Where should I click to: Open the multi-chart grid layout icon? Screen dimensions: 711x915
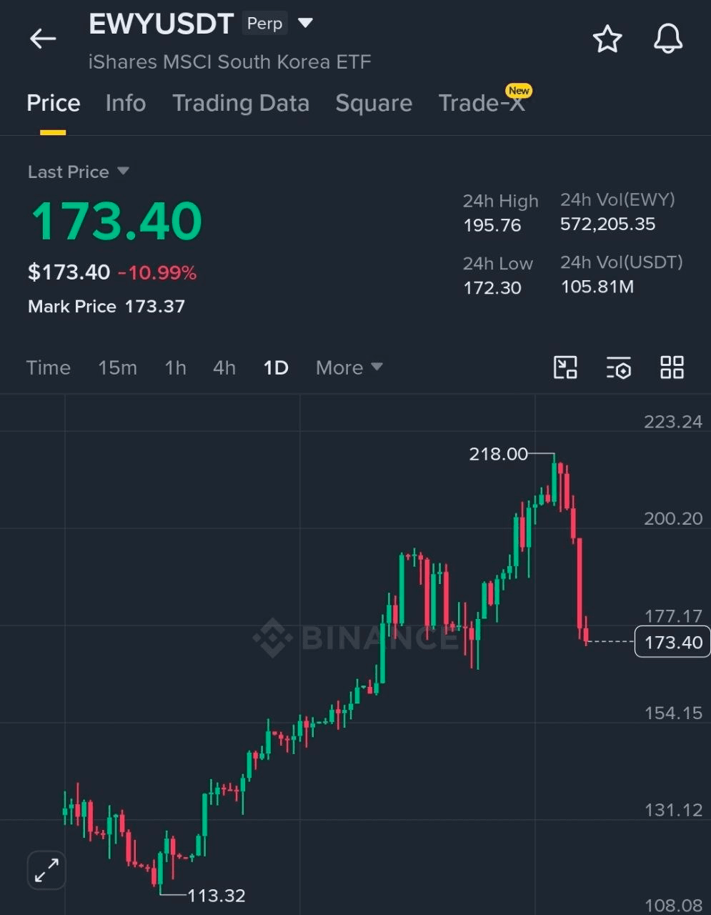point(672,367)
